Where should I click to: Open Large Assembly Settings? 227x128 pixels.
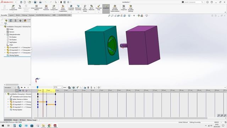131,9
